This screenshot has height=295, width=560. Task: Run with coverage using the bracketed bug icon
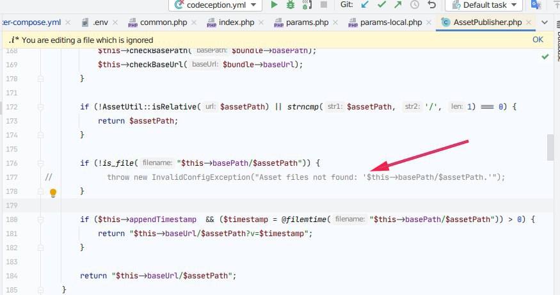[307, 4]
